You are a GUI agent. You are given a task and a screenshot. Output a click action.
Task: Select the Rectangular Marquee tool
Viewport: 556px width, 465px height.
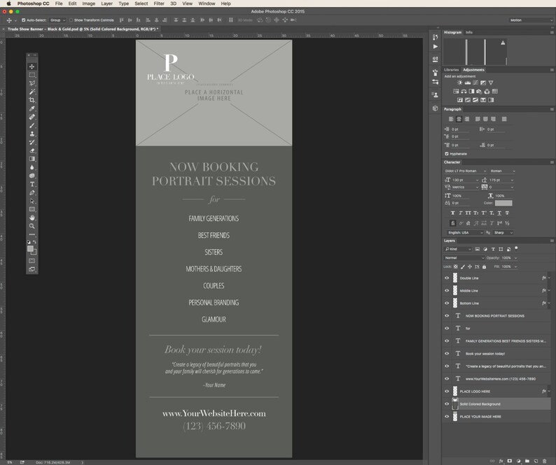[32, 75]
